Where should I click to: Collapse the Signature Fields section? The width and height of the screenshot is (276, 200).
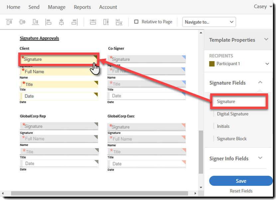click(260, 82)
